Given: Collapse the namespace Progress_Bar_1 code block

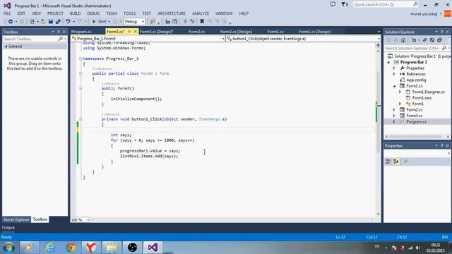Looking at the screenshot, I should tap(81, 59).
